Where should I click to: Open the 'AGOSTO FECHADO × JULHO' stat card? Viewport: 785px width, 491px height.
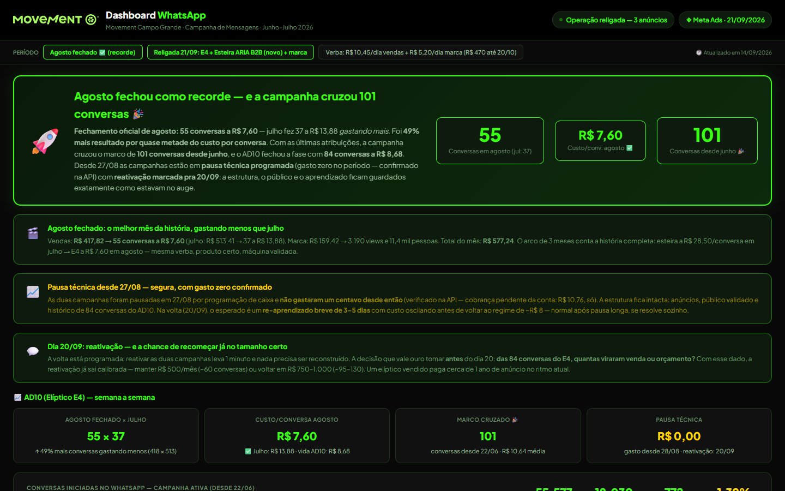point(106,436)
